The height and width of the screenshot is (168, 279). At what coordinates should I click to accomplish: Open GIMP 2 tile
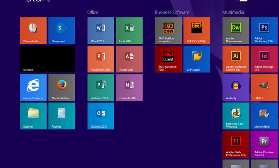pos(264,87)
